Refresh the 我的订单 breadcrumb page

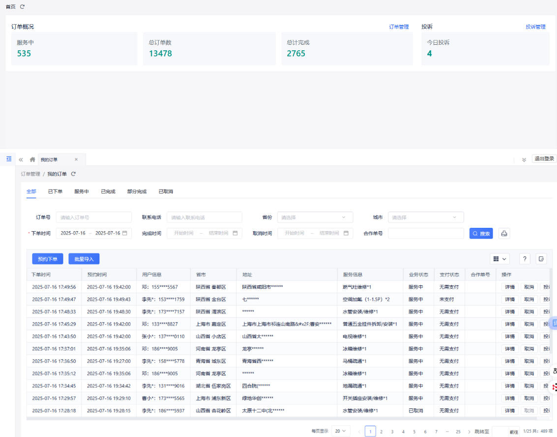click(73, 174)
